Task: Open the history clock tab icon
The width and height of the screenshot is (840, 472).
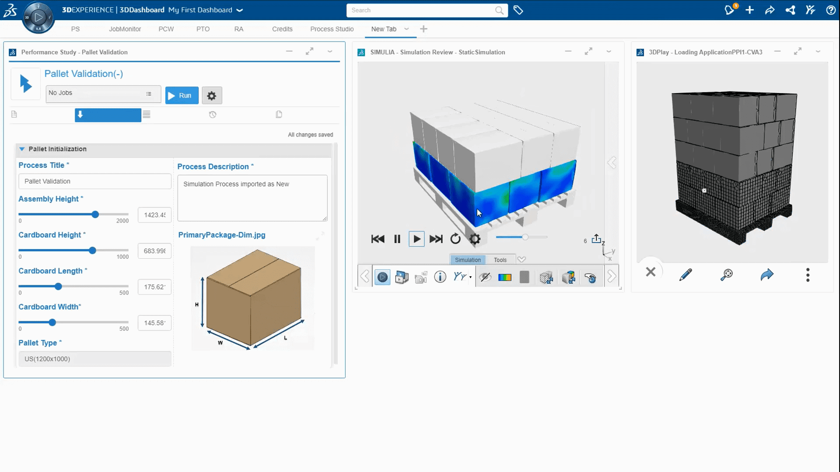Action: 213,115
